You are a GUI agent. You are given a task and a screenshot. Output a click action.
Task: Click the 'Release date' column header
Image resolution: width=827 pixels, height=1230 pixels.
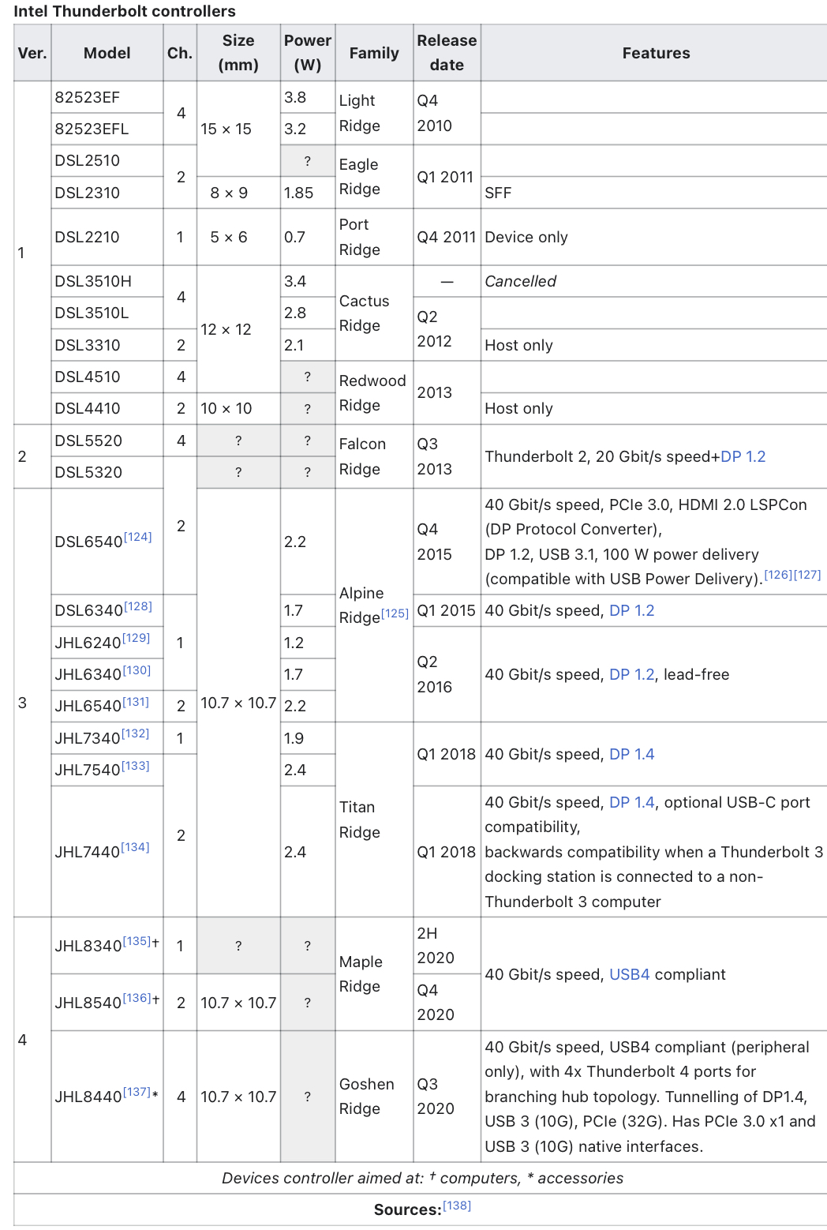click(447, 53)
